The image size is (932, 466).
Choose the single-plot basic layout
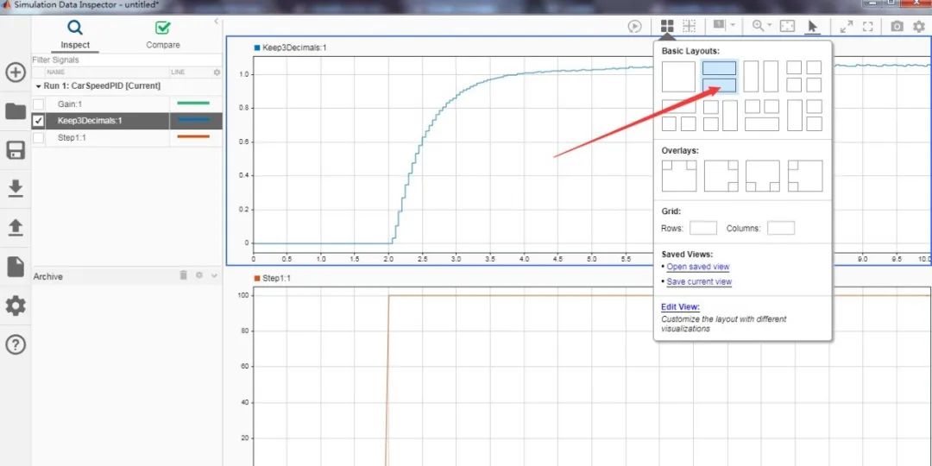pyautogui.click(x=678, y=77)
